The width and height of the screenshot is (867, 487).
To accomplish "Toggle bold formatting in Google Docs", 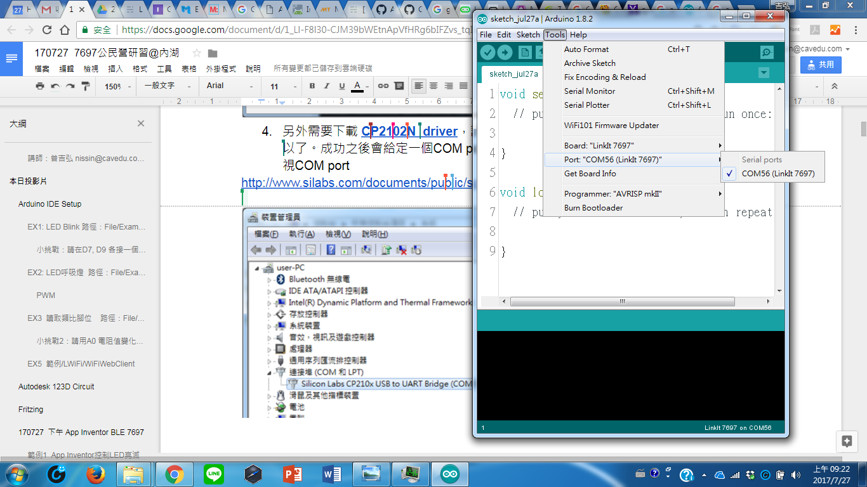I will [312, 86].
